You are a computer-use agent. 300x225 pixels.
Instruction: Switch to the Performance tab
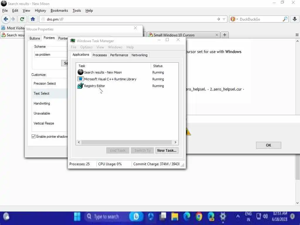[119, 55]
